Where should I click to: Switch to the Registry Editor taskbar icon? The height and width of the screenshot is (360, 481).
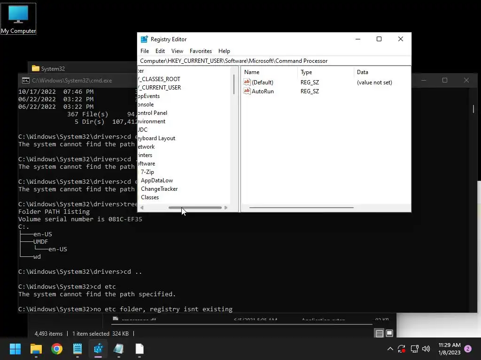[x=98, y=349]
